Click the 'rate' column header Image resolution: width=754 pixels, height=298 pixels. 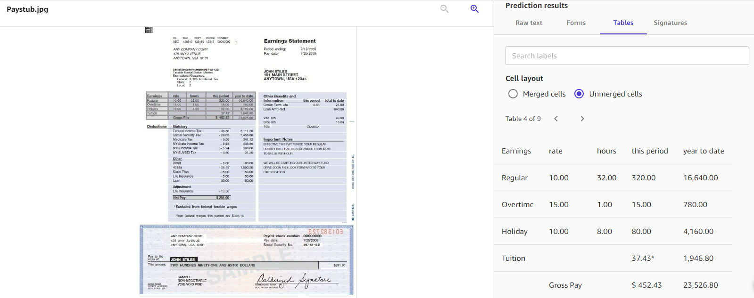(555, 151)
